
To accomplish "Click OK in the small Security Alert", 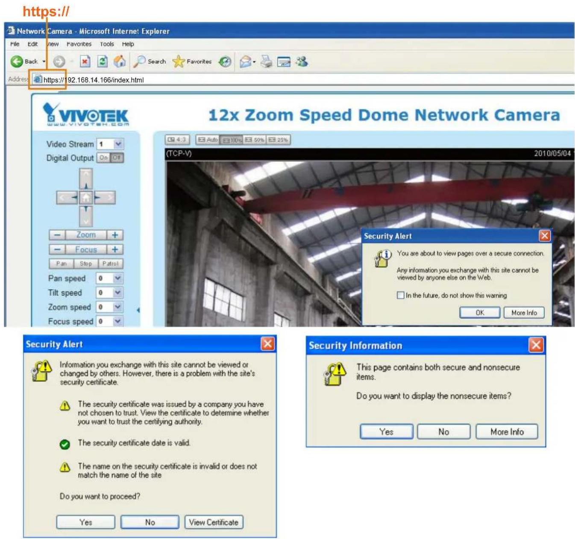I will click(x=480, y=313).
